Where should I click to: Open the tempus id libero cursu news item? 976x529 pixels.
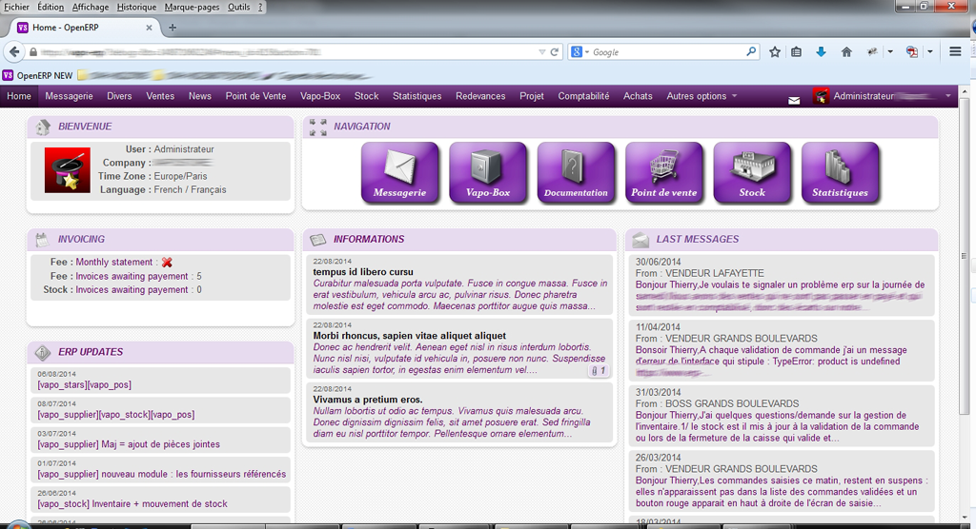point(459,284)
